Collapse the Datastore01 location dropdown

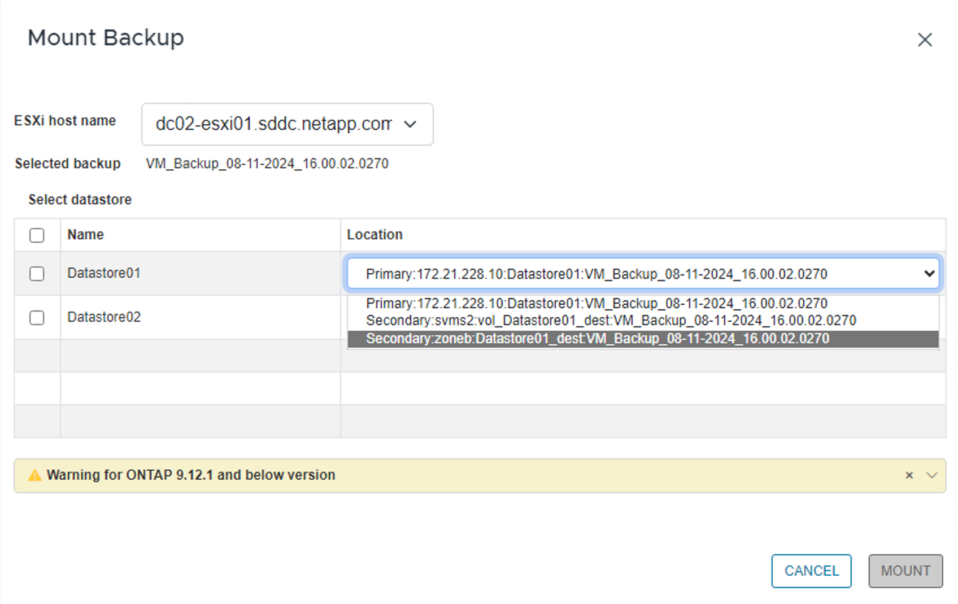(929, 274)
